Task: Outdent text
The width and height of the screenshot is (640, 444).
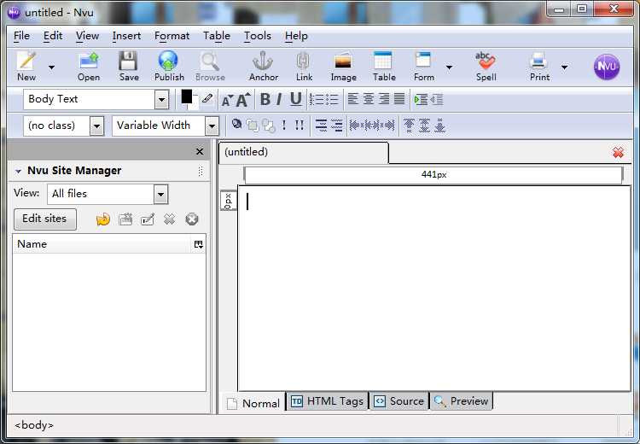Action: click(x=436, y=99)
